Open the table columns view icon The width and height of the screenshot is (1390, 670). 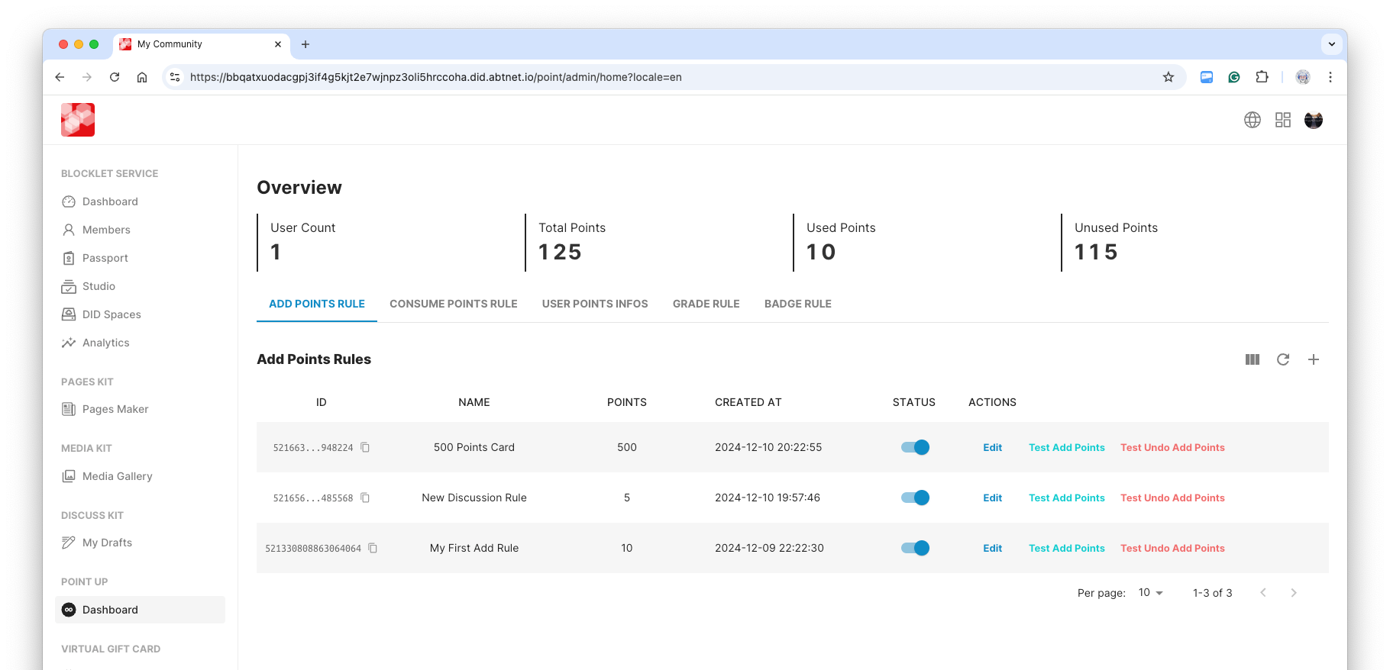(1253, 359)
